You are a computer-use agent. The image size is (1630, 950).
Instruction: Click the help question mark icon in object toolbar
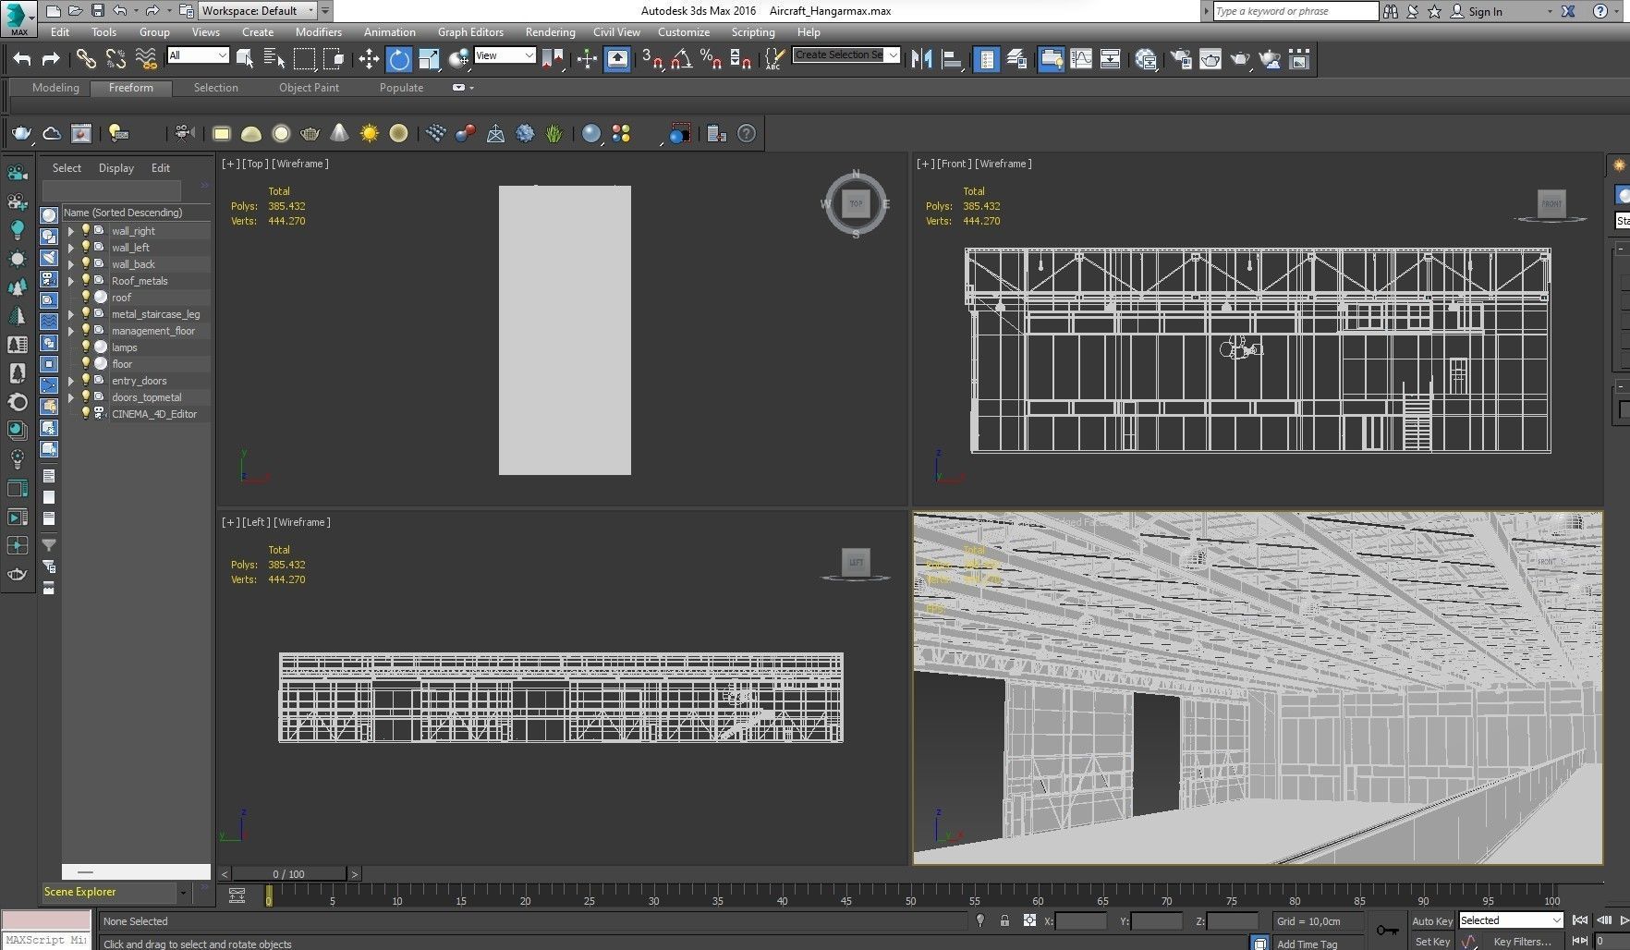click(x=747, y=134)
